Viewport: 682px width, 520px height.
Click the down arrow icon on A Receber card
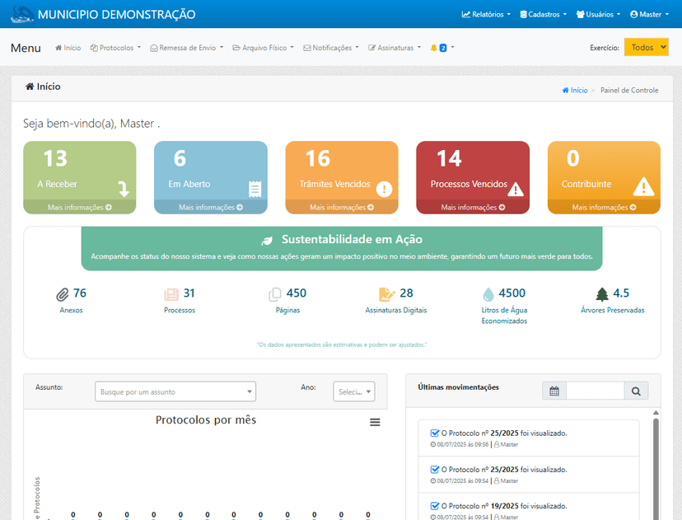(124, 189)
